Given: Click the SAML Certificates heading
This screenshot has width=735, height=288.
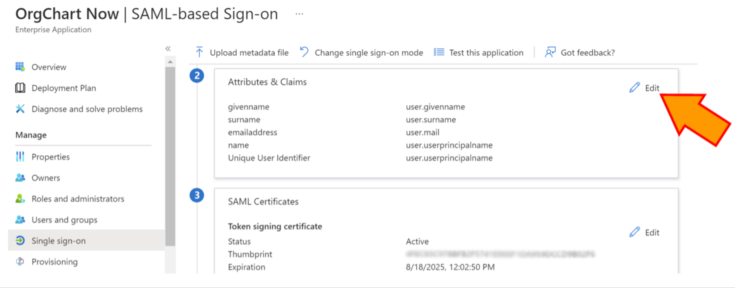Looking at the screenshot, I should tap(263, 201).
